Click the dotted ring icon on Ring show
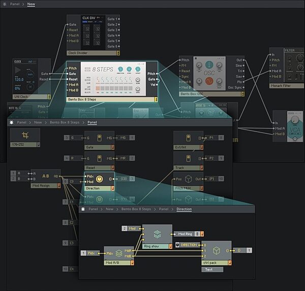The image size is (305, 291). tap(157, 234)
